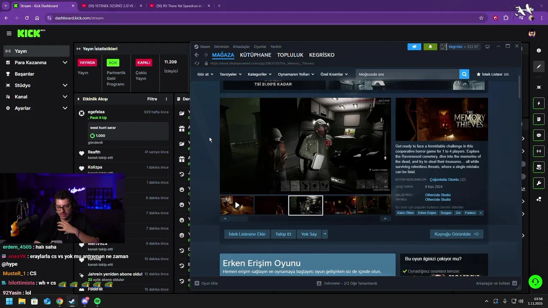
Task: Click the green headset support button
Action: click(x=535, y=281)
